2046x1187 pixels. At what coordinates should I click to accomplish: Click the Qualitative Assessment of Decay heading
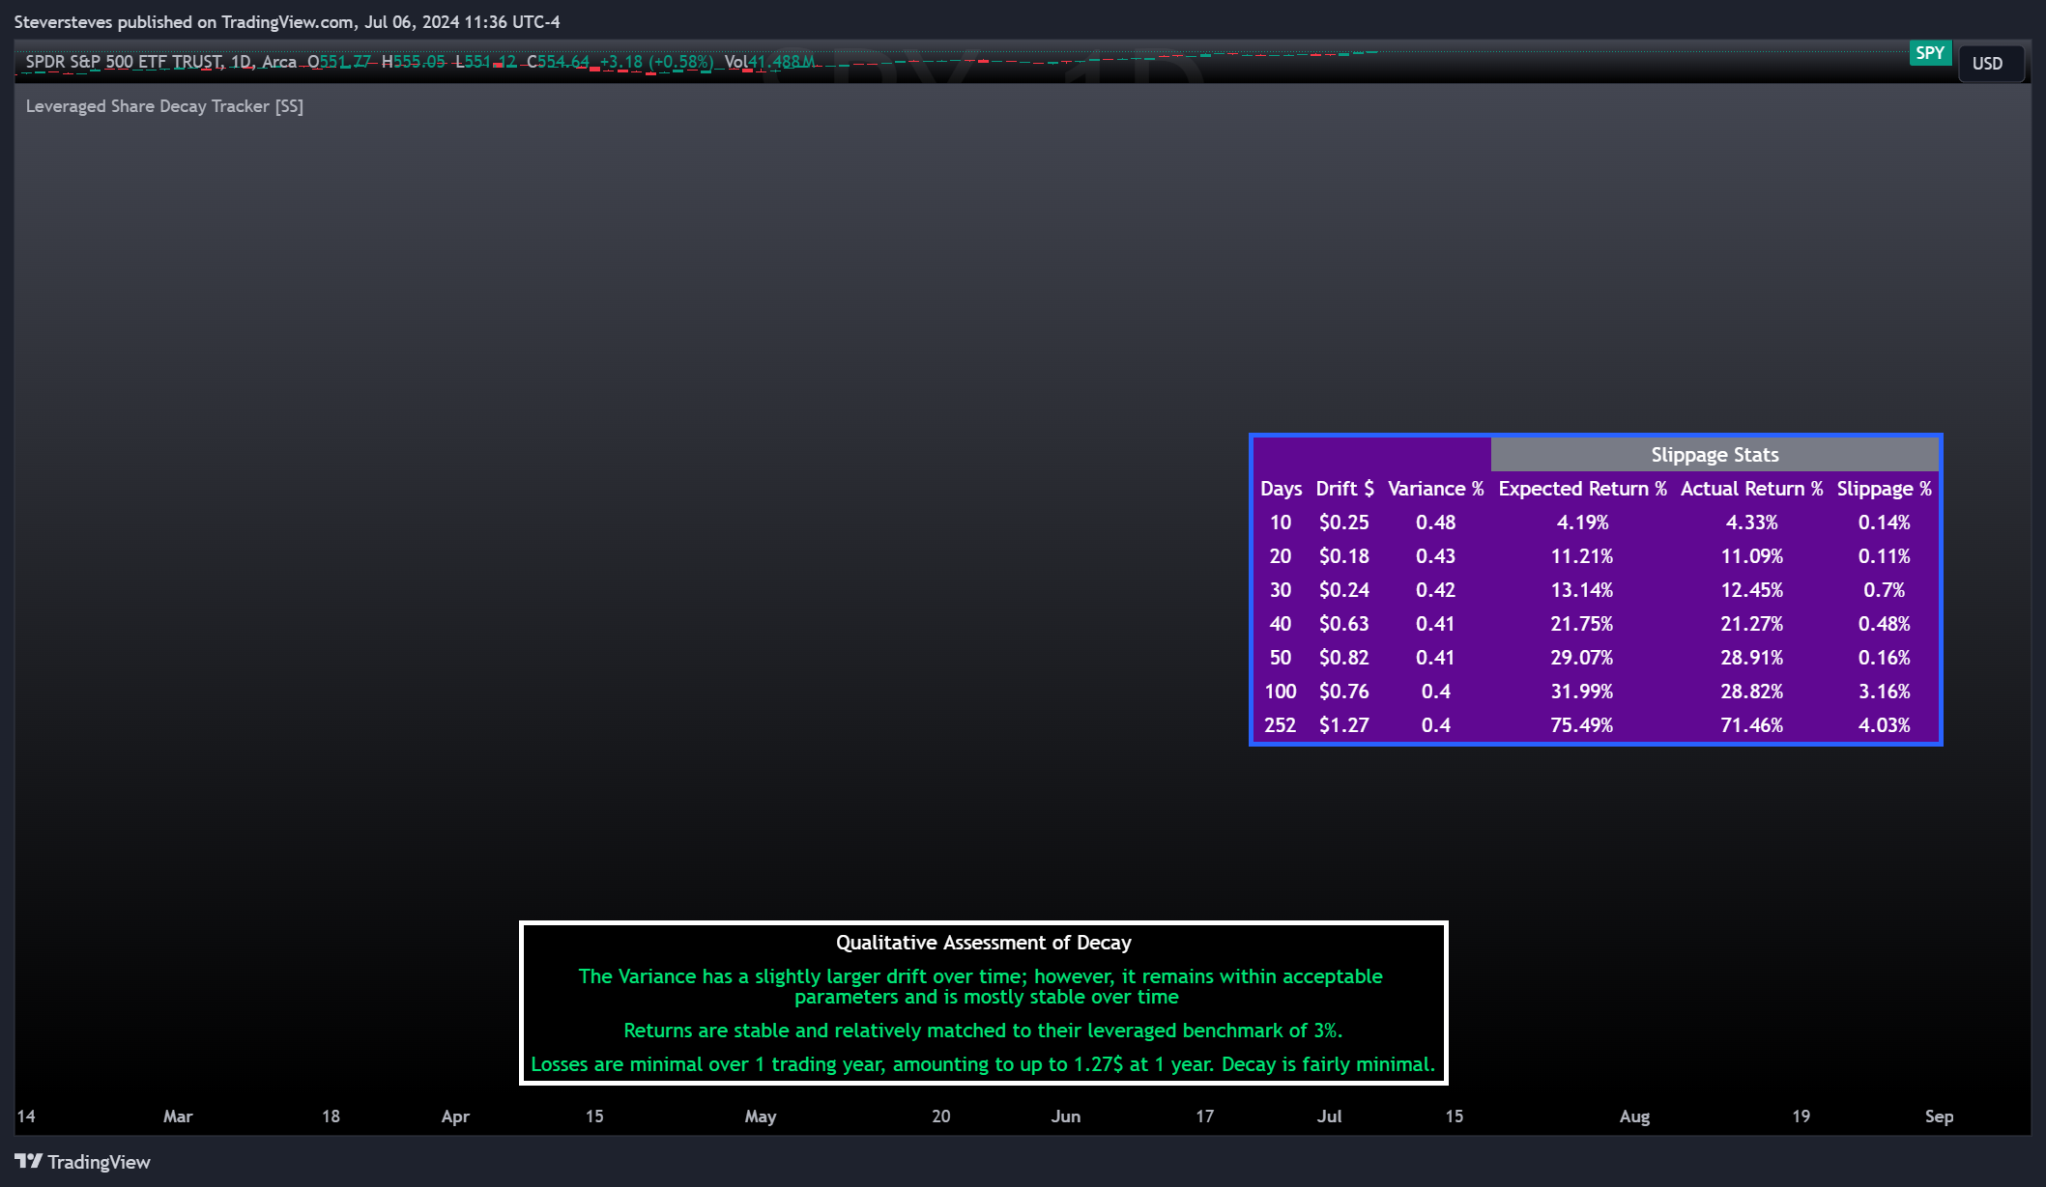tap(984, 943)
